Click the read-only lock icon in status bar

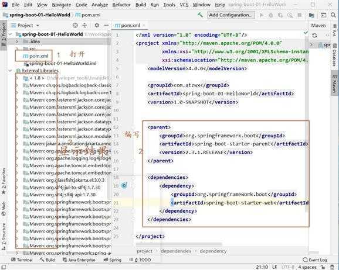pyautogui.click(x=323, y=267)
